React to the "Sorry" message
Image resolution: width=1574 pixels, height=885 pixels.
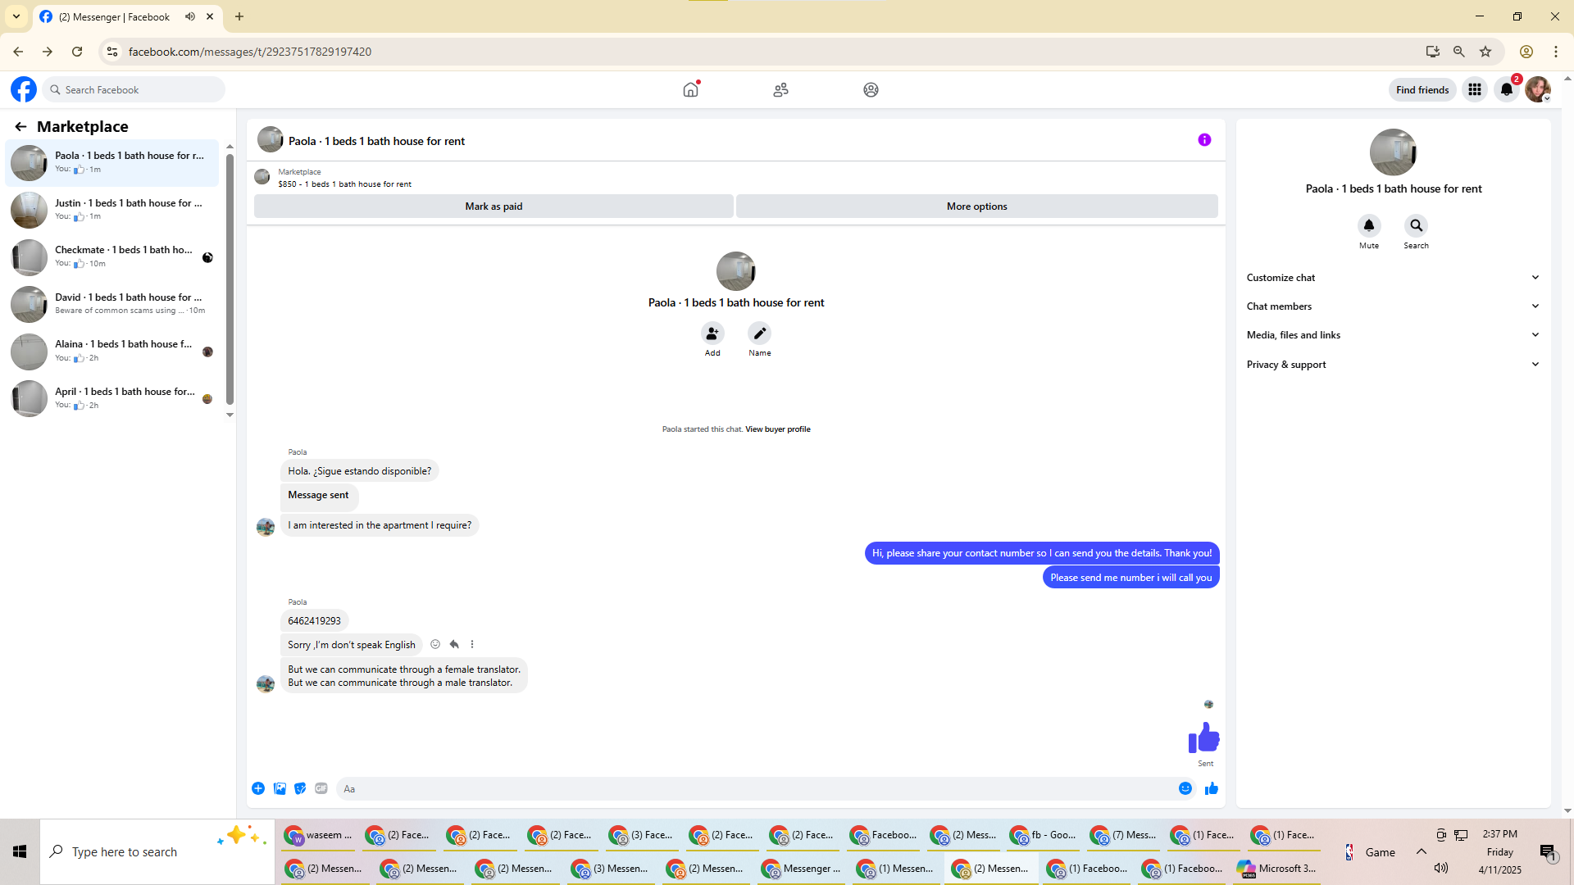[x=435, y=644]
